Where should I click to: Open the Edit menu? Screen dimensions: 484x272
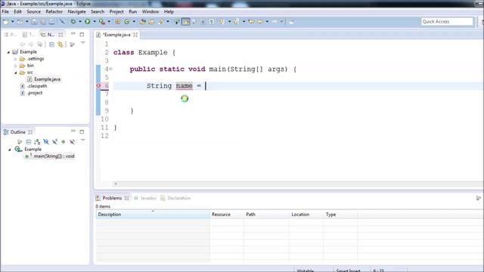(x=17, y=12)
